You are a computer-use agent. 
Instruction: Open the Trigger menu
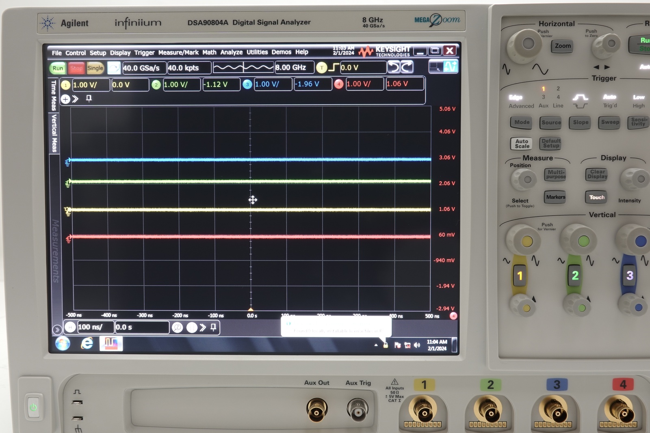145,53
